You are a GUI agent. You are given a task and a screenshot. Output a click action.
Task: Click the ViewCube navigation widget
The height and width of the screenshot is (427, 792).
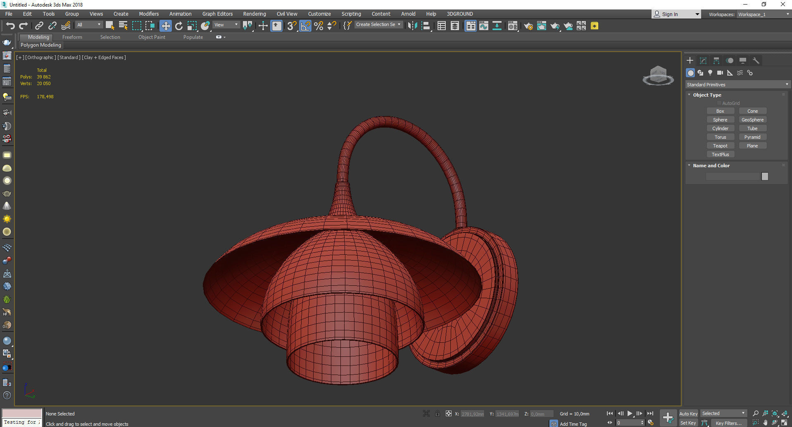pos(658,76)
